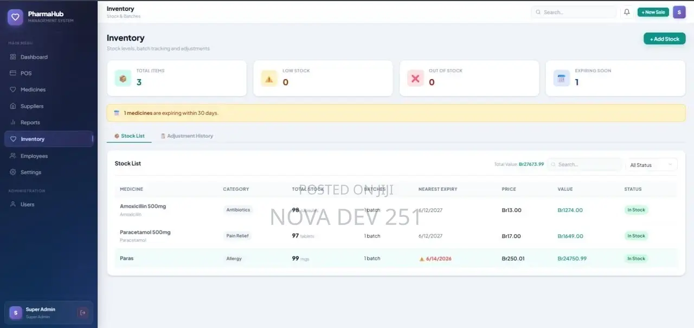Click the Super Admin avatar in sidebar
Screen dimensions: 694x328
[x=16, y=312]
